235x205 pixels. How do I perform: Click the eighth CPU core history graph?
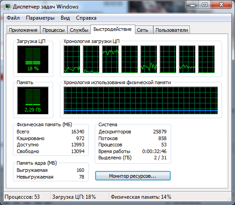tap(206, 60)
